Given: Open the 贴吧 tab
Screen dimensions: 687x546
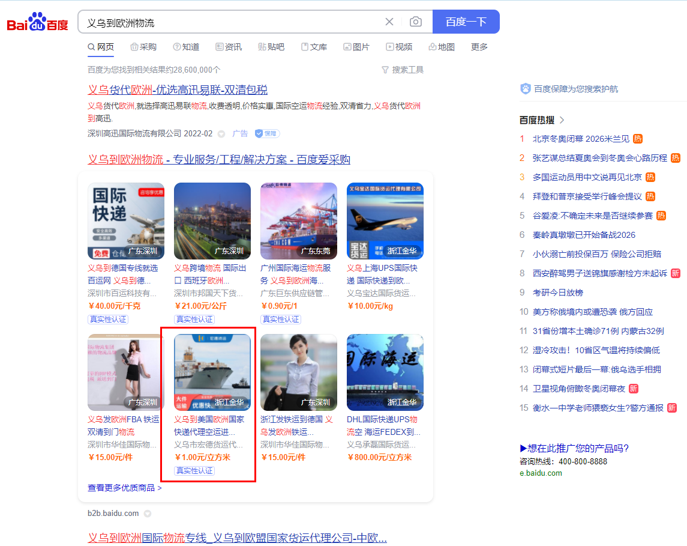Looking at the screenshot, I should click(x=271, y=47).
